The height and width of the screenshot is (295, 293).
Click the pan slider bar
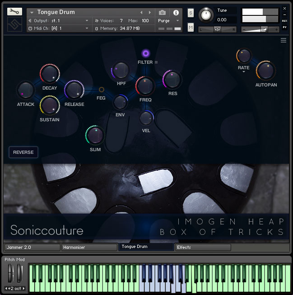pos(217,29)
